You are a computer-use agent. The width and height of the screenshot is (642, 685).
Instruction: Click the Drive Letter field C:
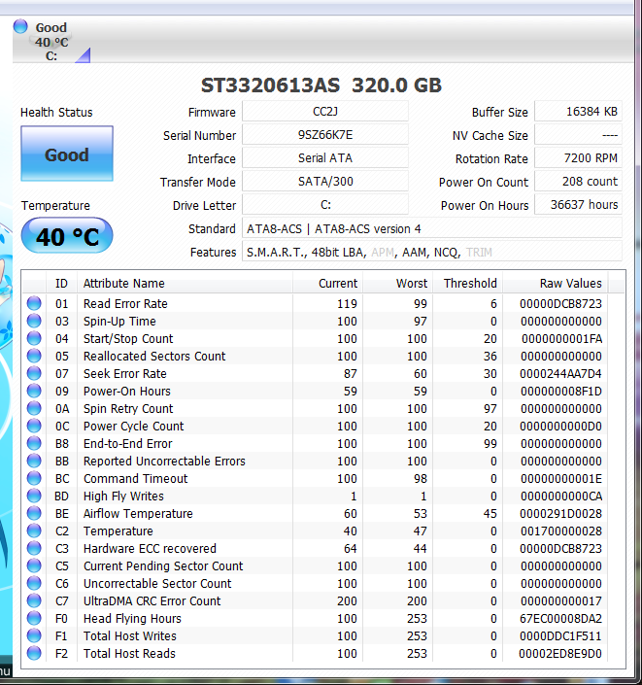click(325, 204)
